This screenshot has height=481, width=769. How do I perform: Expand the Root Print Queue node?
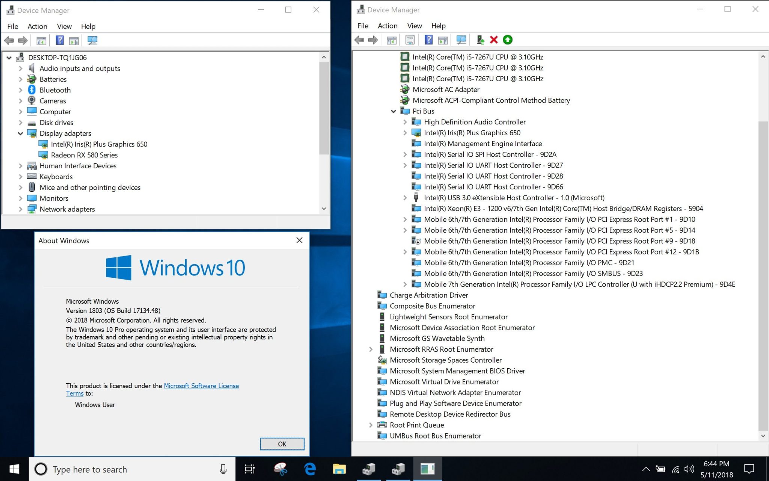click(x=371, y=425)
